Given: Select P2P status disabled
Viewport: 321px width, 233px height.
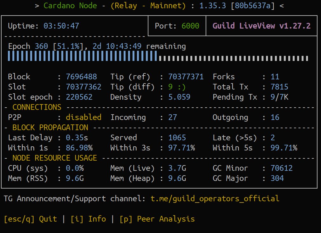Looking at the screenshot, I should click(84, 117).
